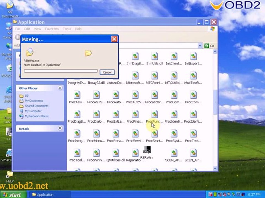The width and height of the screenshot is (265, 198).
Task: Open the Favorites menu
Action: click(52, 29)
